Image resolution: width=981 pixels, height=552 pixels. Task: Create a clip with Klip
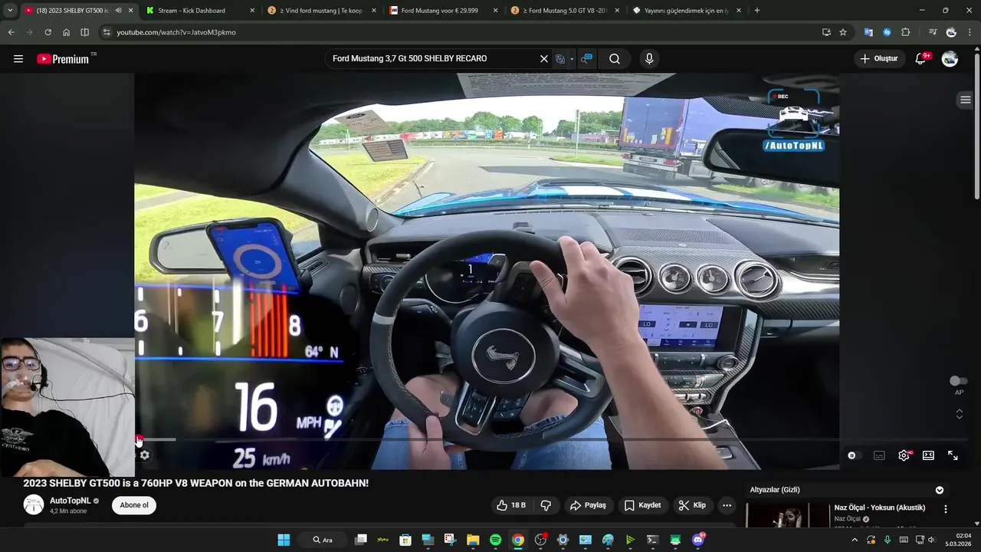(x=692, y=505)
